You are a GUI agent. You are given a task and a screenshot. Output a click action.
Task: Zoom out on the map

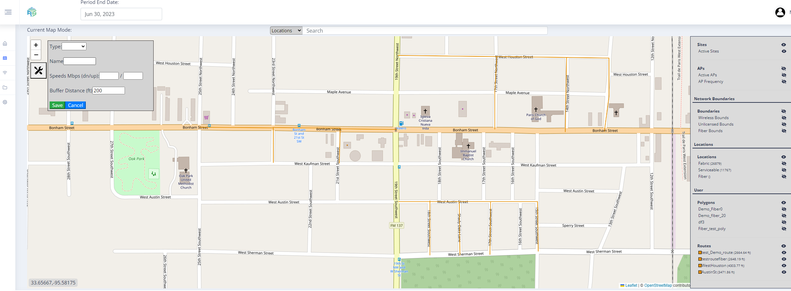[36, 55]
